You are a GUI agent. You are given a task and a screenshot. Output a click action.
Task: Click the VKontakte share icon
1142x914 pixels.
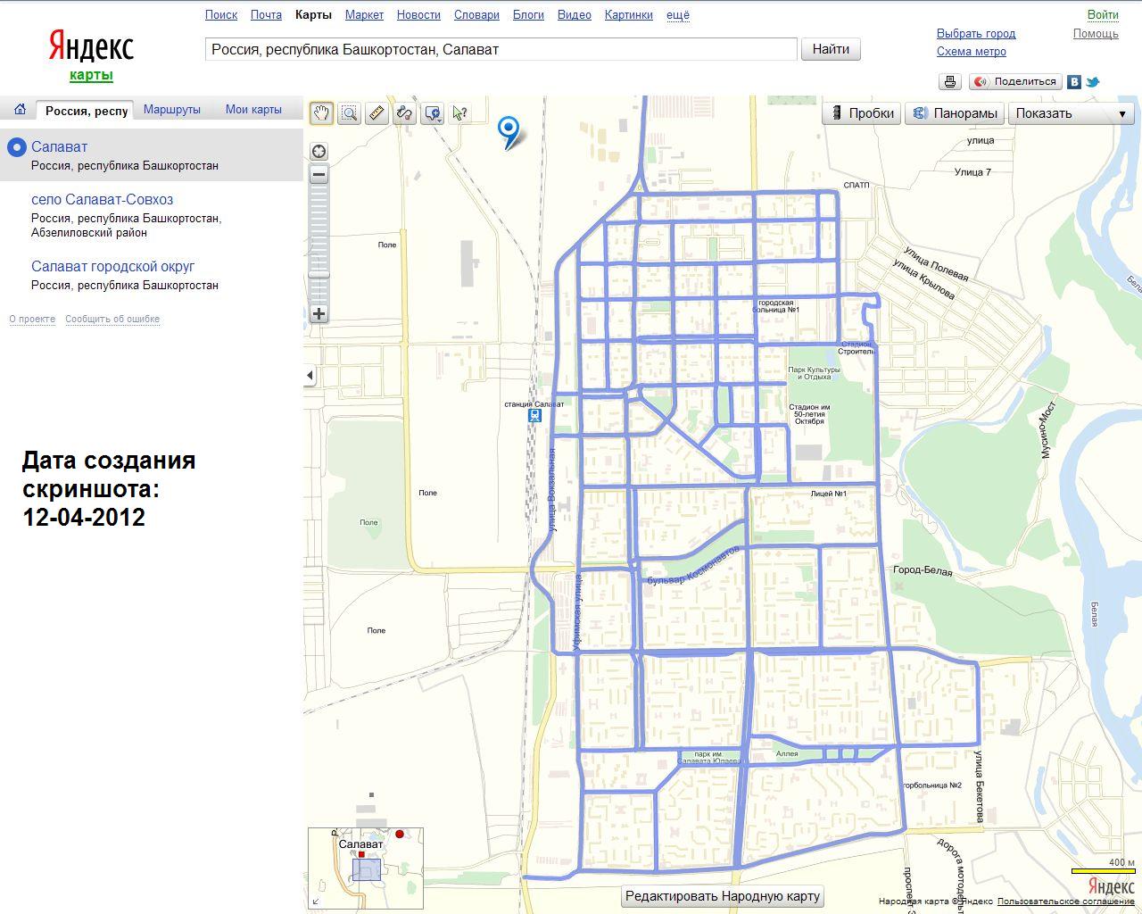1074,81
